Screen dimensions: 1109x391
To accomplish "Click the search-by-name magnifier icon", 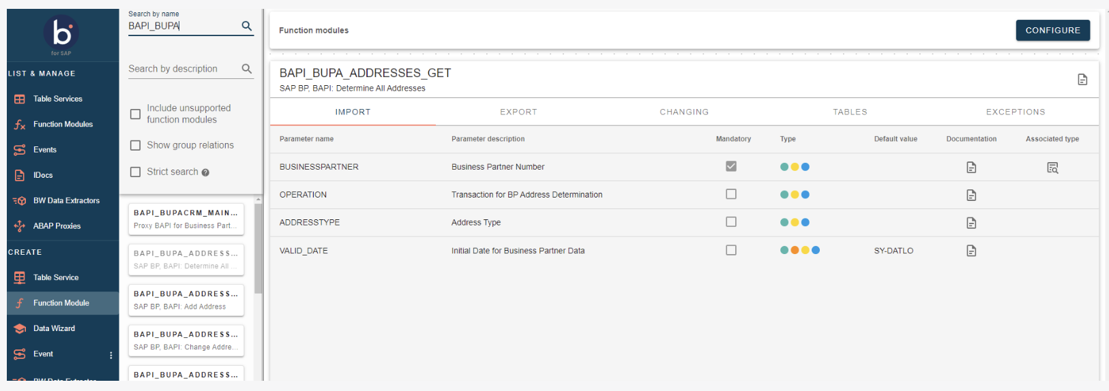I will click(x=246, y=26).
